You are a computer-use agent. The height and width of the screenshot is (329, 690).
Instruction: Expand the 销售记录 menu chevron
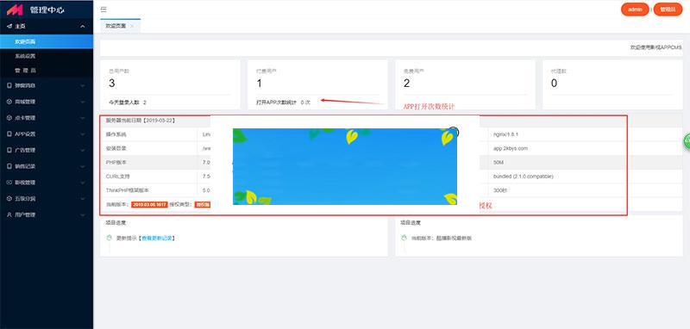pyautogui.click(x=83, y=166)
